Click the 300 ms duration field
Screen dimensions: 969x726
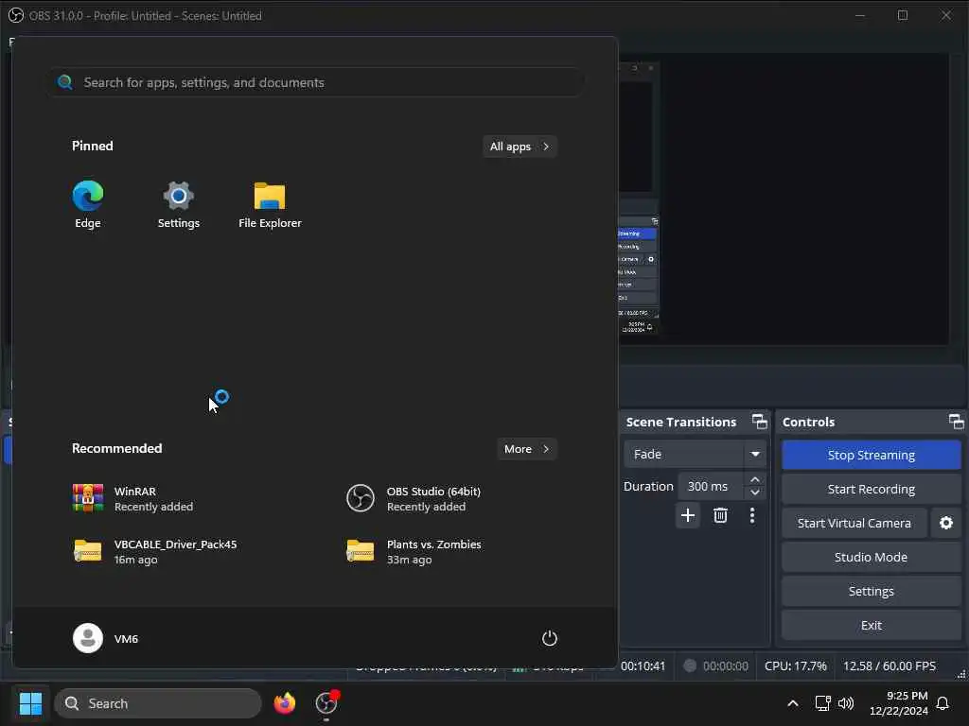click(711, 487)
